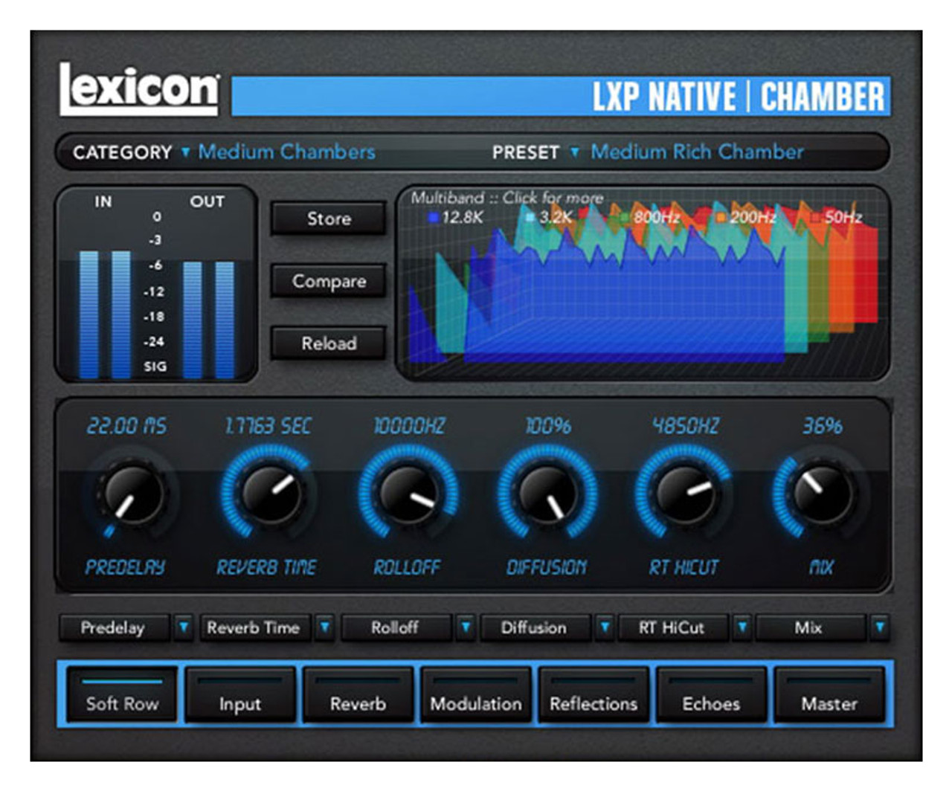Click the 10000HZ rolloff value

click(409, 426)
